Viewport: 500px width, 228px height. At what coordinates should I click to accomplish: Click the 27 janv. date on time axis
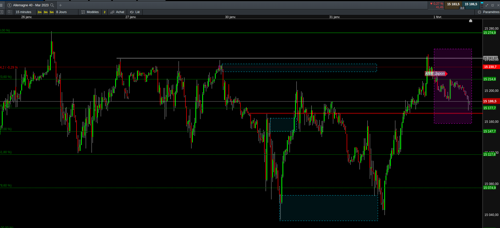(131, 17)
